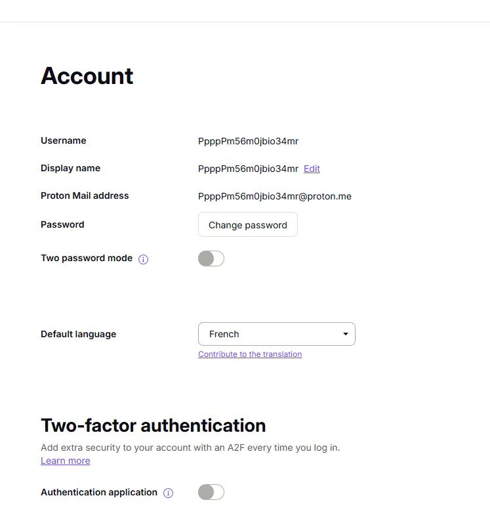This screenshot has width=490, height=519.
Task: Turn on the Authentication application toggle
Action: tap(211, 492)
